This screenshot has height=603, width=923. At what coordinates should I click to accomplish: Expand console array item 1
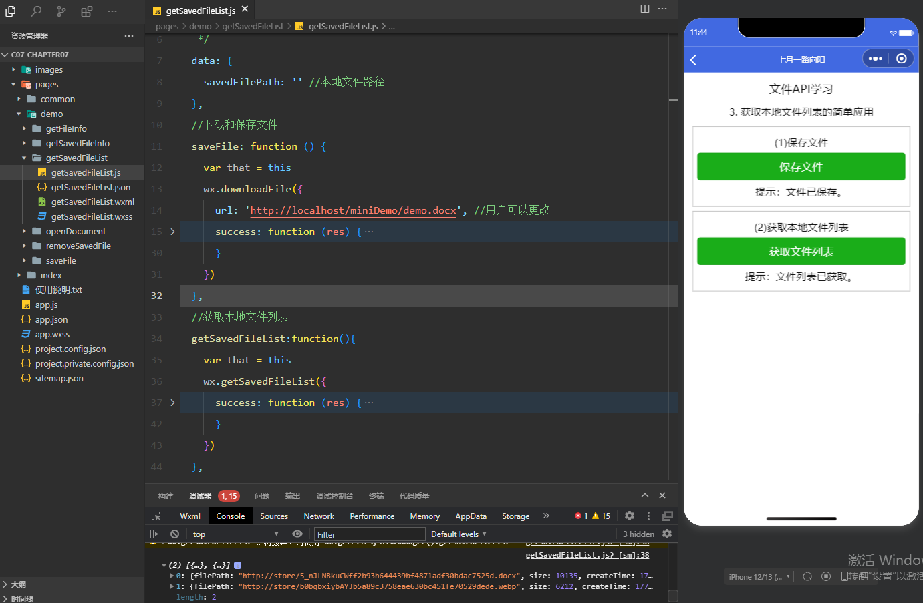pos(172,586)
